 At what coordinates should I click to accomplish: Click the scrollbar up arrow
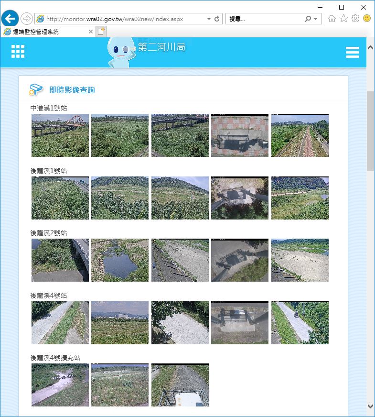370,48
